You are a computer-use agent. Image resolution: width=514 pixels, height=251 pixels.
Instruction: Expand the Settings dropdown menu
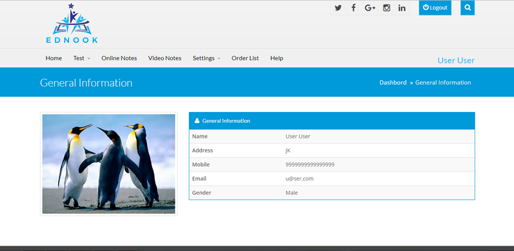click(x=206, y=58)
